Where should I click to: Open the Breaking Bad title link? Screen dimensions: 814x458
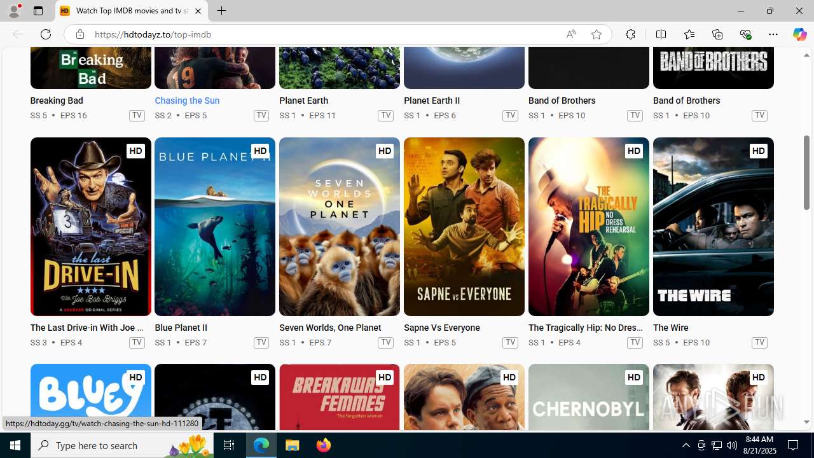pos(57,101)
